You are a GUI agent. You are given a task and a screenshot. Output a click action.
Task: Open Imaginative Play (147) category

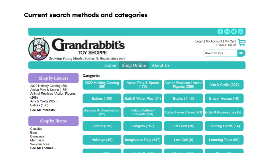coord(142,140)
